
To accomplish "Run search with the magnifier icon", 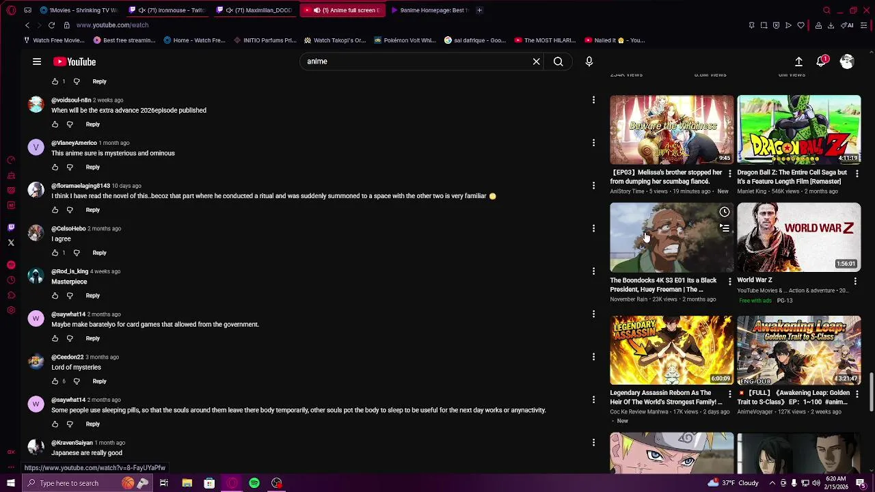I will (x=558, y=61).
